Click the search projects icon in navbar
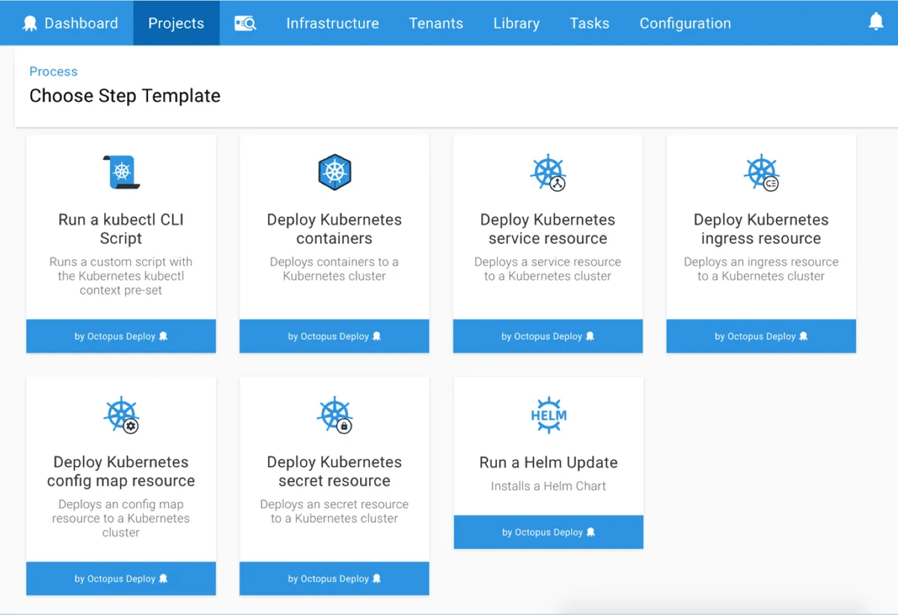The image size is (898, 615). pyautogui.click(x=245, y=23)
